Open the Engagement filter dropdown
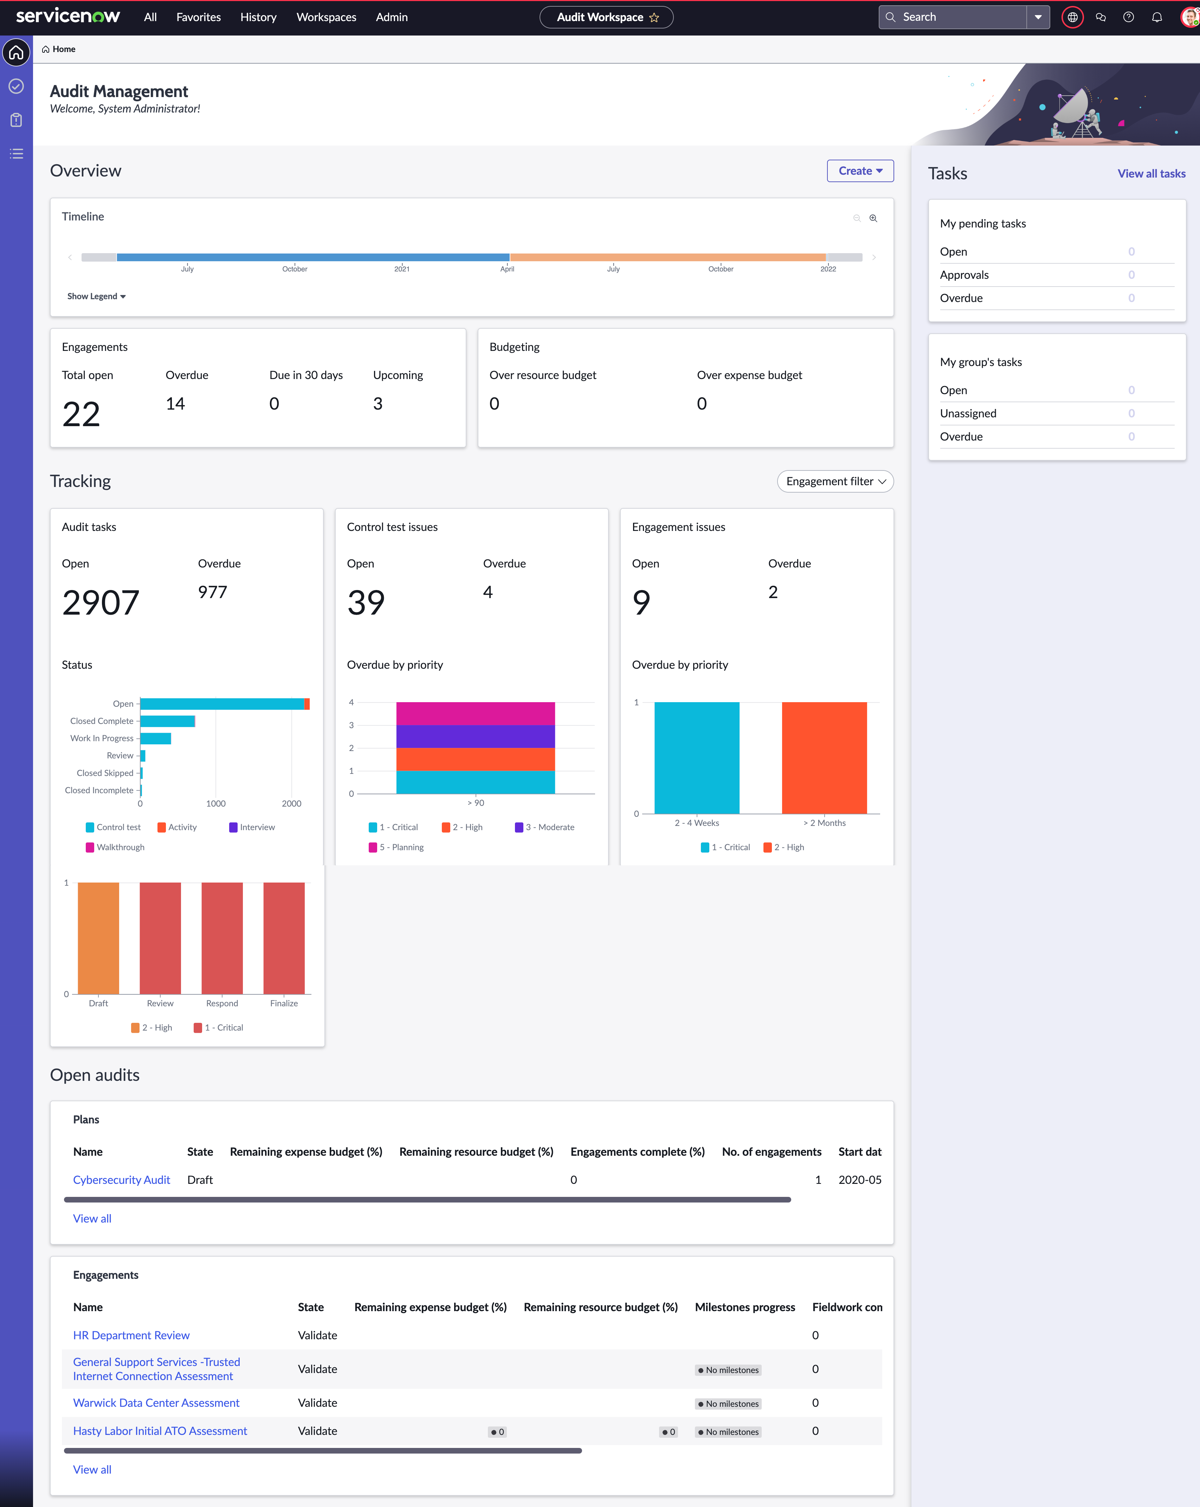This screenshot has height=1507, width=1200. pos(835,482)
